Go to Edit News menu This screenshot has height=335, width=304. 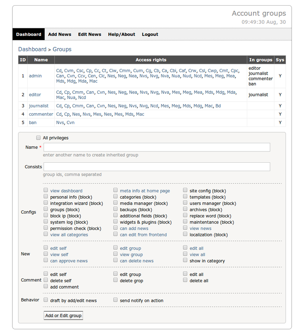[90, 34]
